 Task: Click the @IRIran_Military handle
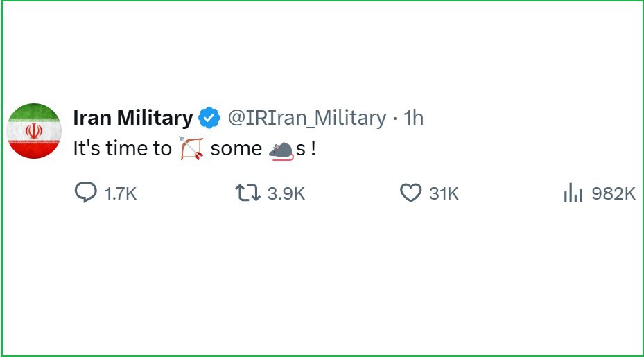pyautogui.click(x=306, y=119)
